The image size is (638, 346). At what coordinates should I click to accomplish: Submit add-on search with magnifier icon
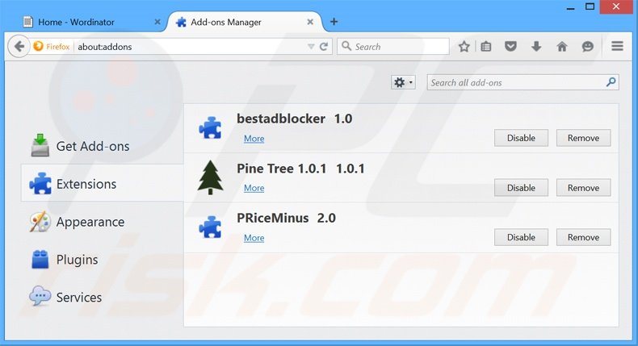[611, 82]
